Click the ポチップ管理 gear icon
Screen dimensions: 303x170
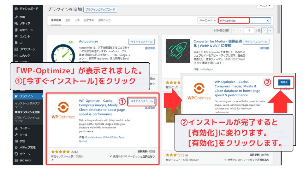click(16, 147)
